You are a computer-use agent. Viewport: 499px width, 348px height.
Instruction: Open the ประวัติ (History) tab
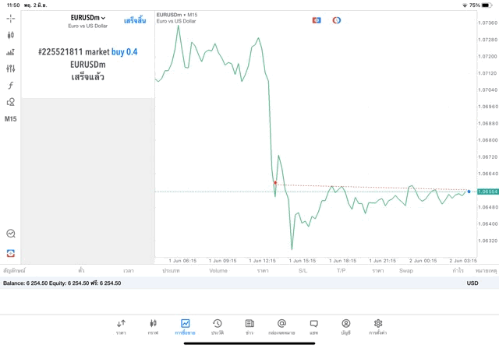pyautogui.click(x=217, y=326)
